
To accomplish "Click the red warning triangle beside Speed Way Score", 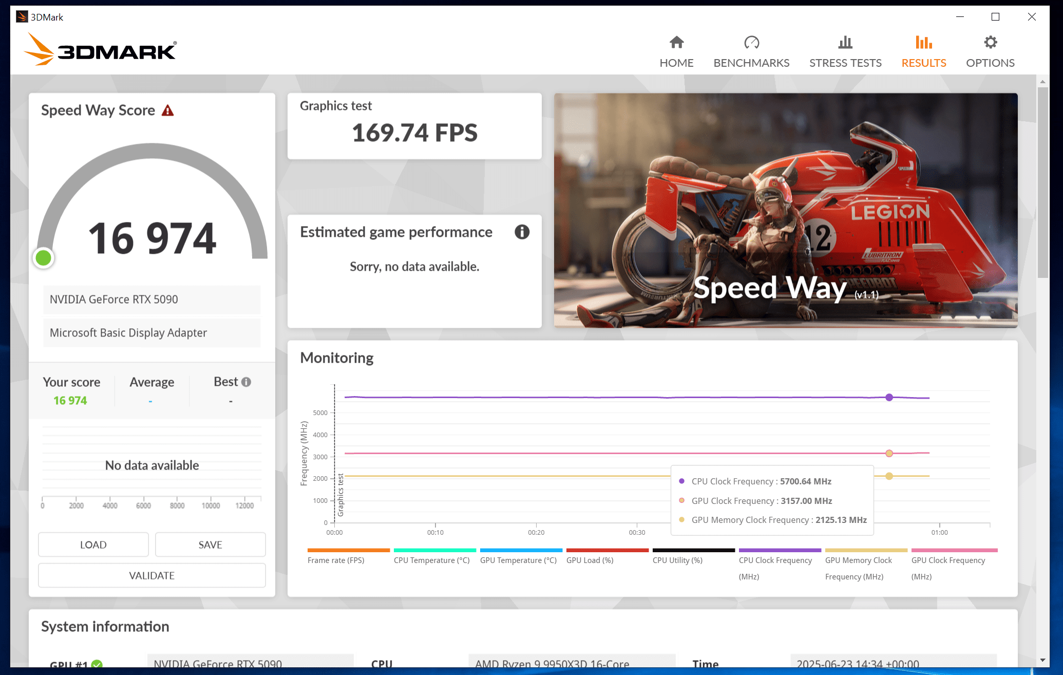I will click(167, 110).
